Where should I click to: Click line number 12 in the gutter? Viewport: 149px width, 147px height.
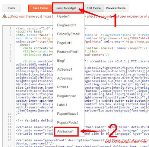(10, 120)
